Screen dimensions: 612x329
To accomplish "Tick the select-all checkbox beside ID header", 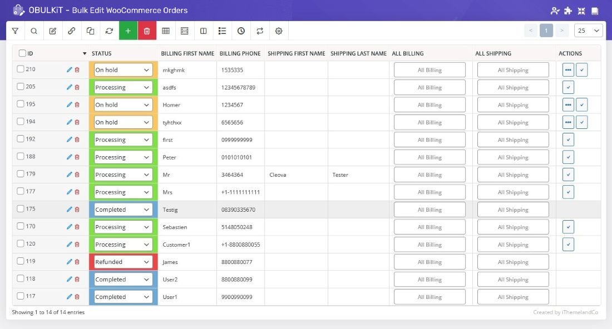I will (22, 53).
